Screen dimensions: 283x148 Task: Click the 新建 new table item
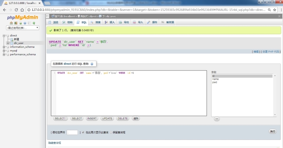coord(17,39)
